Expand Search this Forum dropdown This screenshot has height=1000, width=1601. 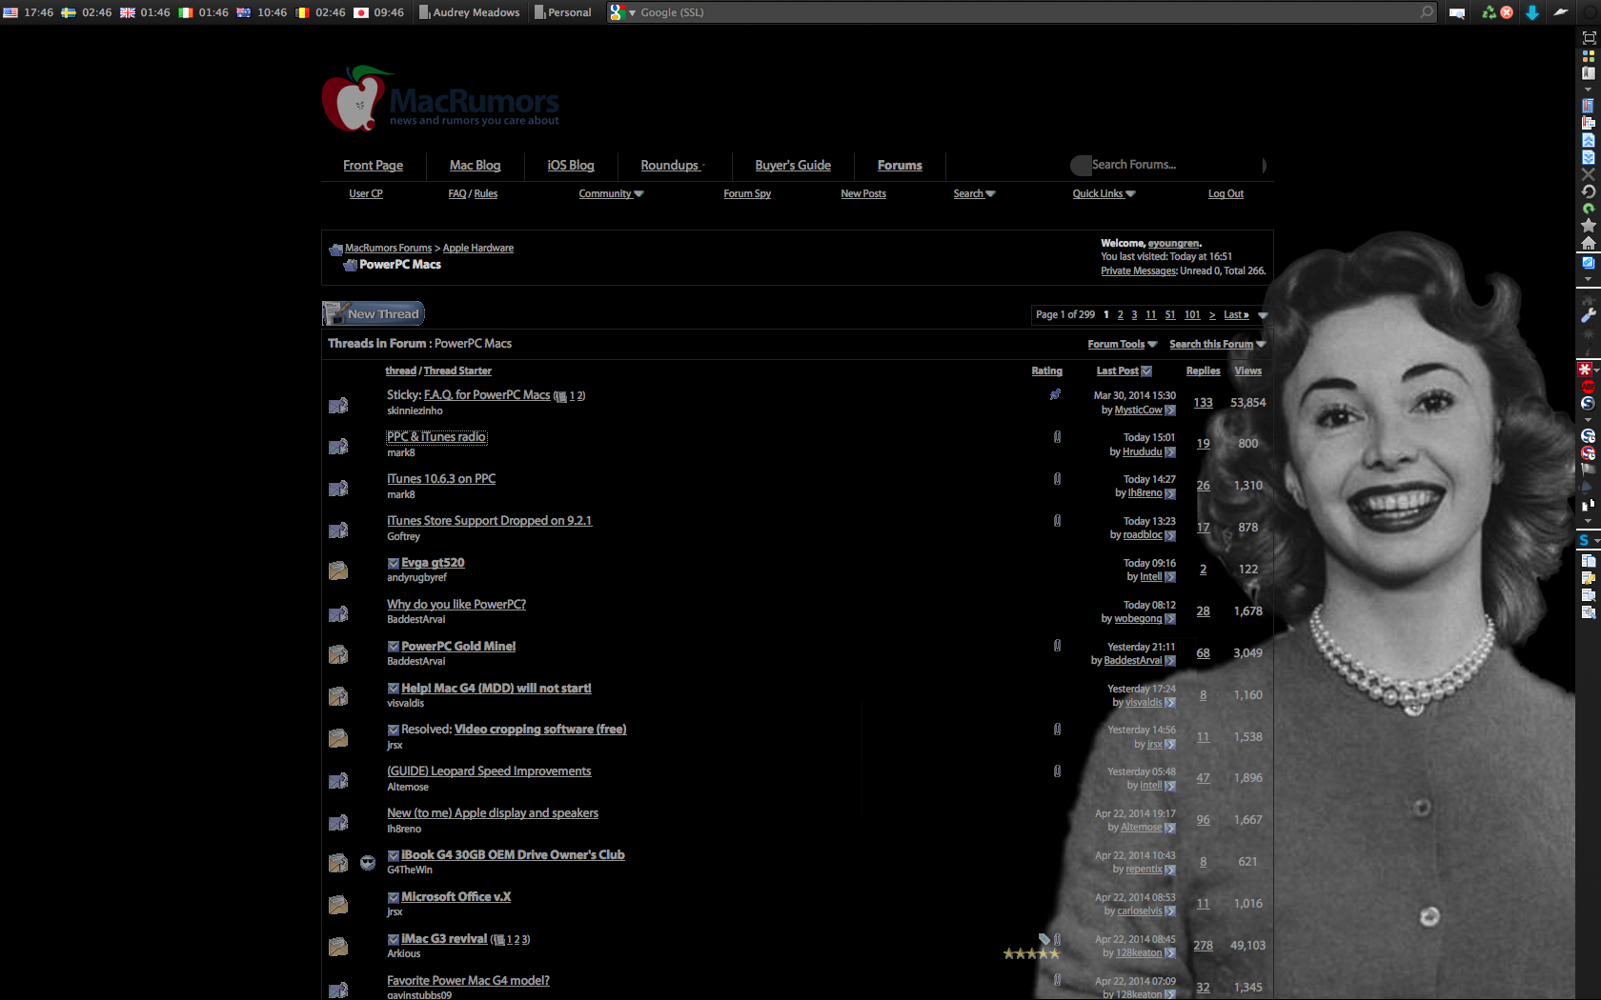(1217, 344)
